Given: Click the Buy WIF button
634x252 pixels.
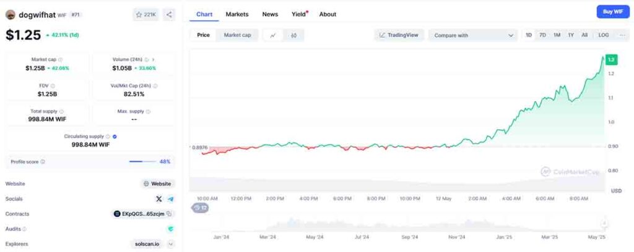Looking at the screenshot, I should coord(613,12).
